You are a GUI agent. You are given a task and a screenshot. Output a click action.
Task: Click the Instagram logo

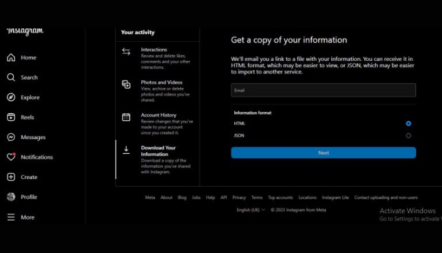[25, 32]
